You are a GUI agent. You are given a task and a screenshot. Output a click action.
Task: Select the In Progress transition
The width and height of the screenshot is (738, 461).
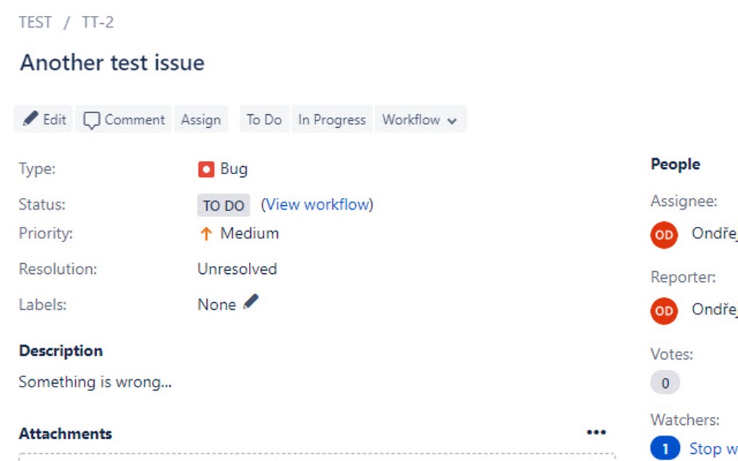tap(331, 119)
